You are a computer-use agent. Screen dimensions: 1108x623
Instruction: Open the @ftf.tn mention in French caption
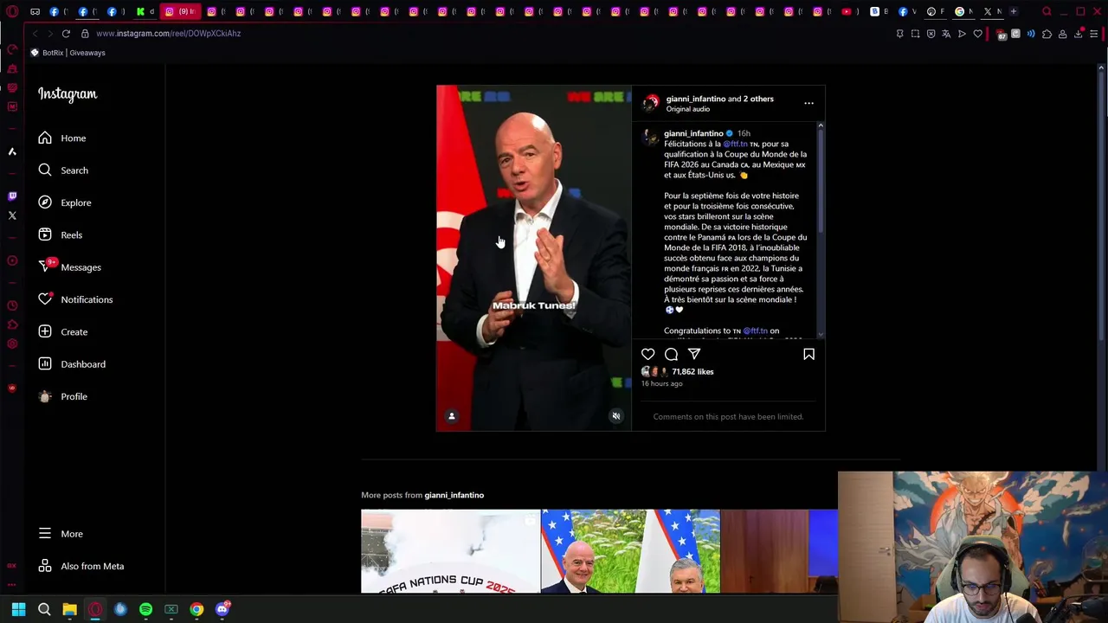click(x=735, y=144)
